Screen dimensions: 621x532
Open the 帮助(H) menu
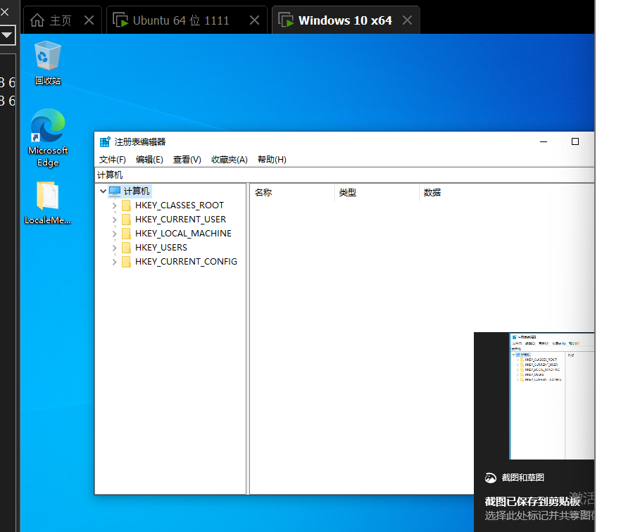coord(272,160)
